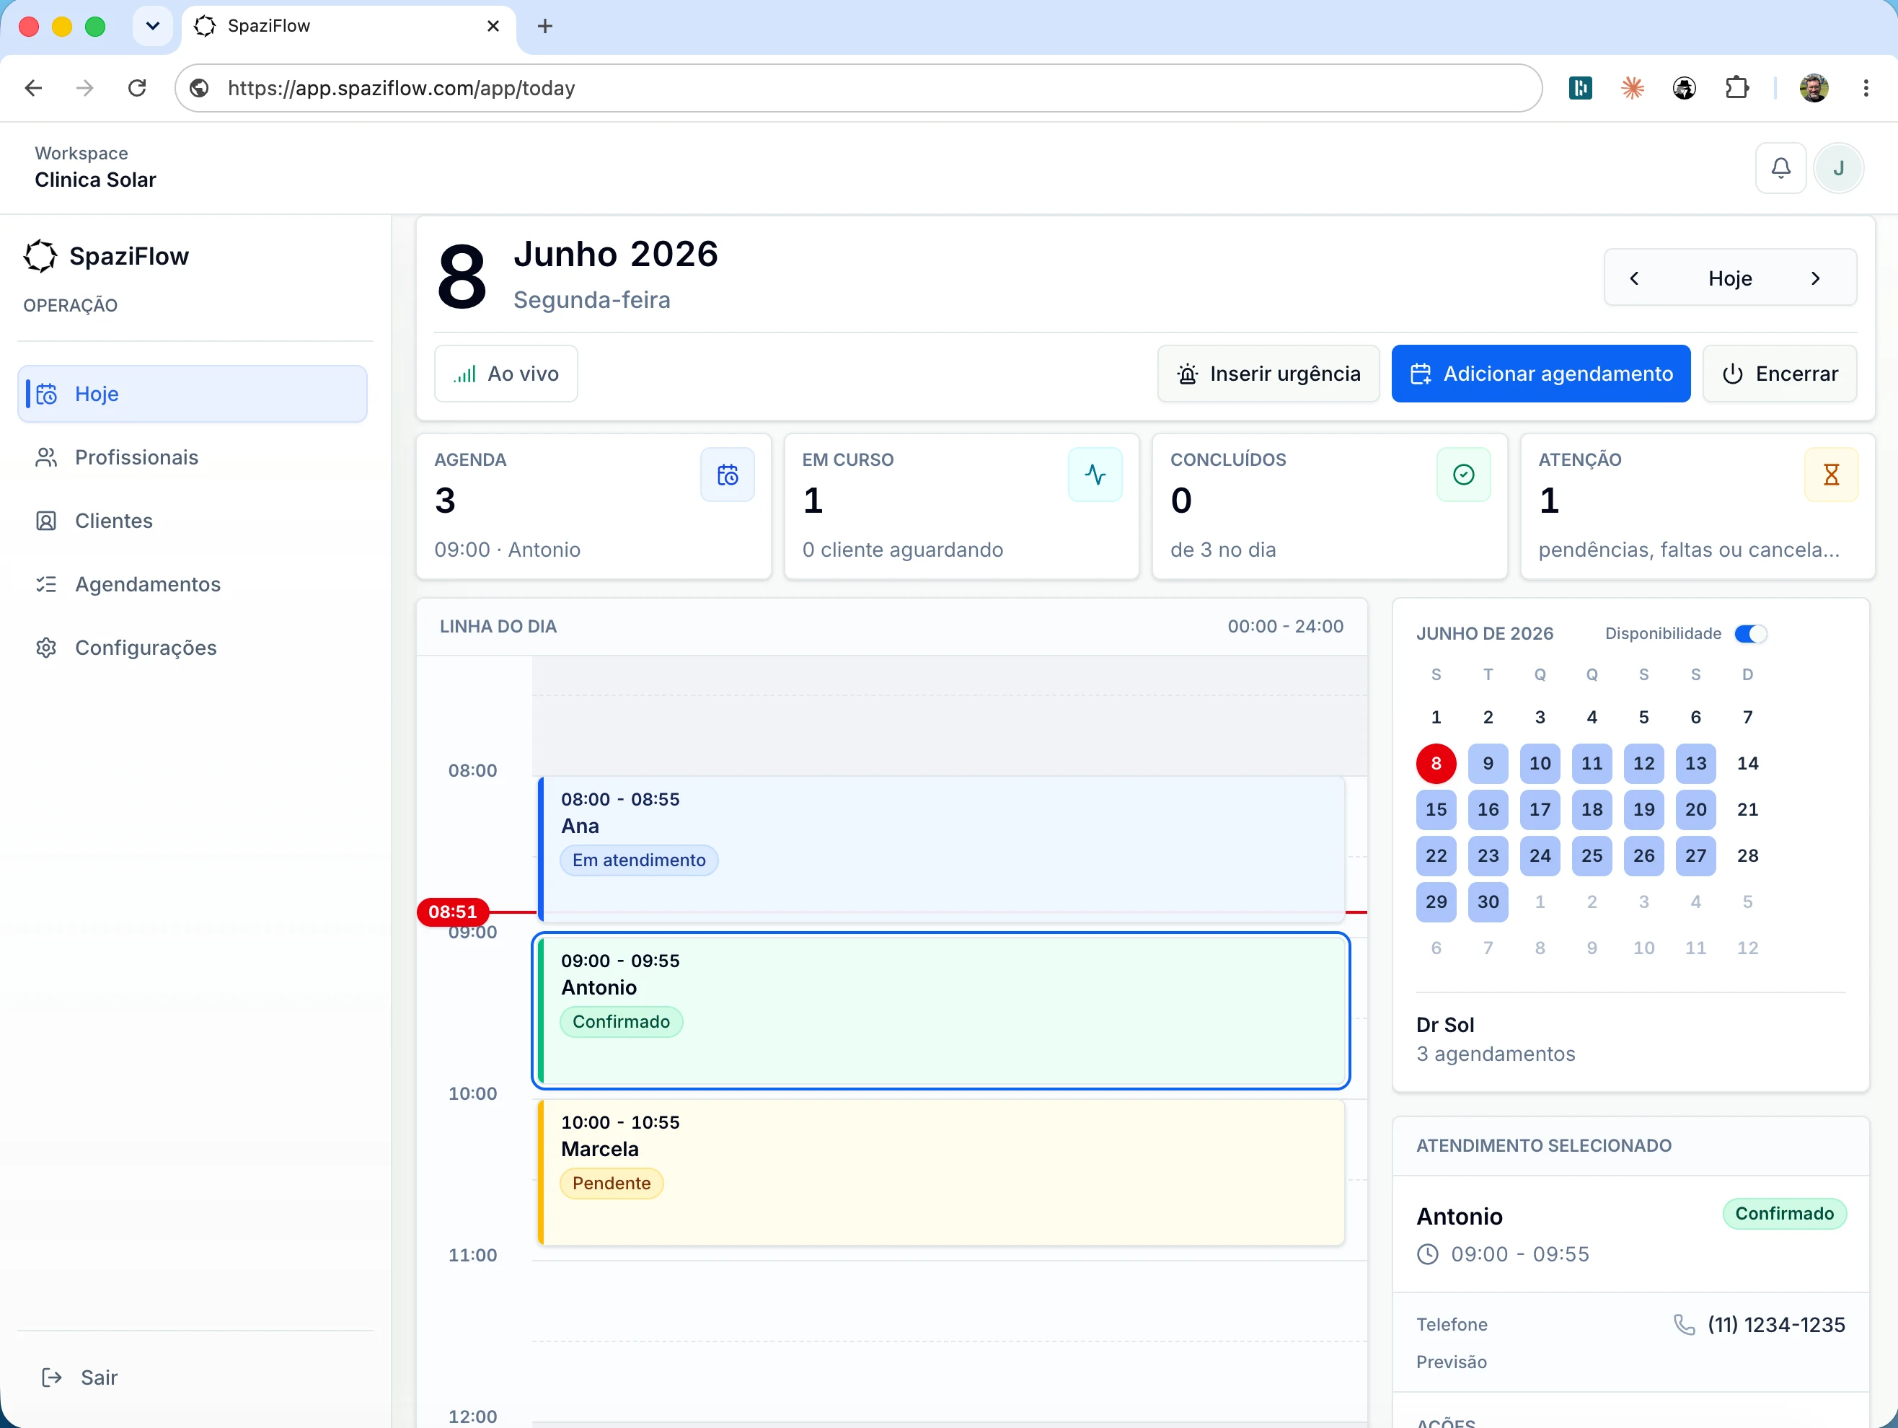Go forward with the browser forward arrow
1898x1428 pixels.
85,87
